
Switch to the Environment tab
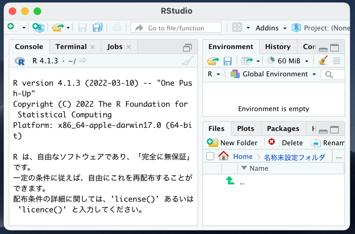click(231, 47)
